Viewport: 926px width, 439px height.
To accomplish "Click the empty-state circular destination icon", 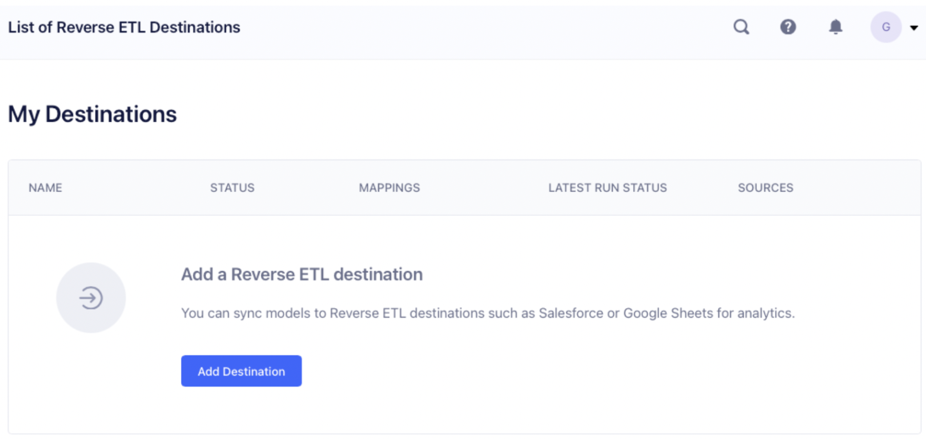I will (91, 297).
